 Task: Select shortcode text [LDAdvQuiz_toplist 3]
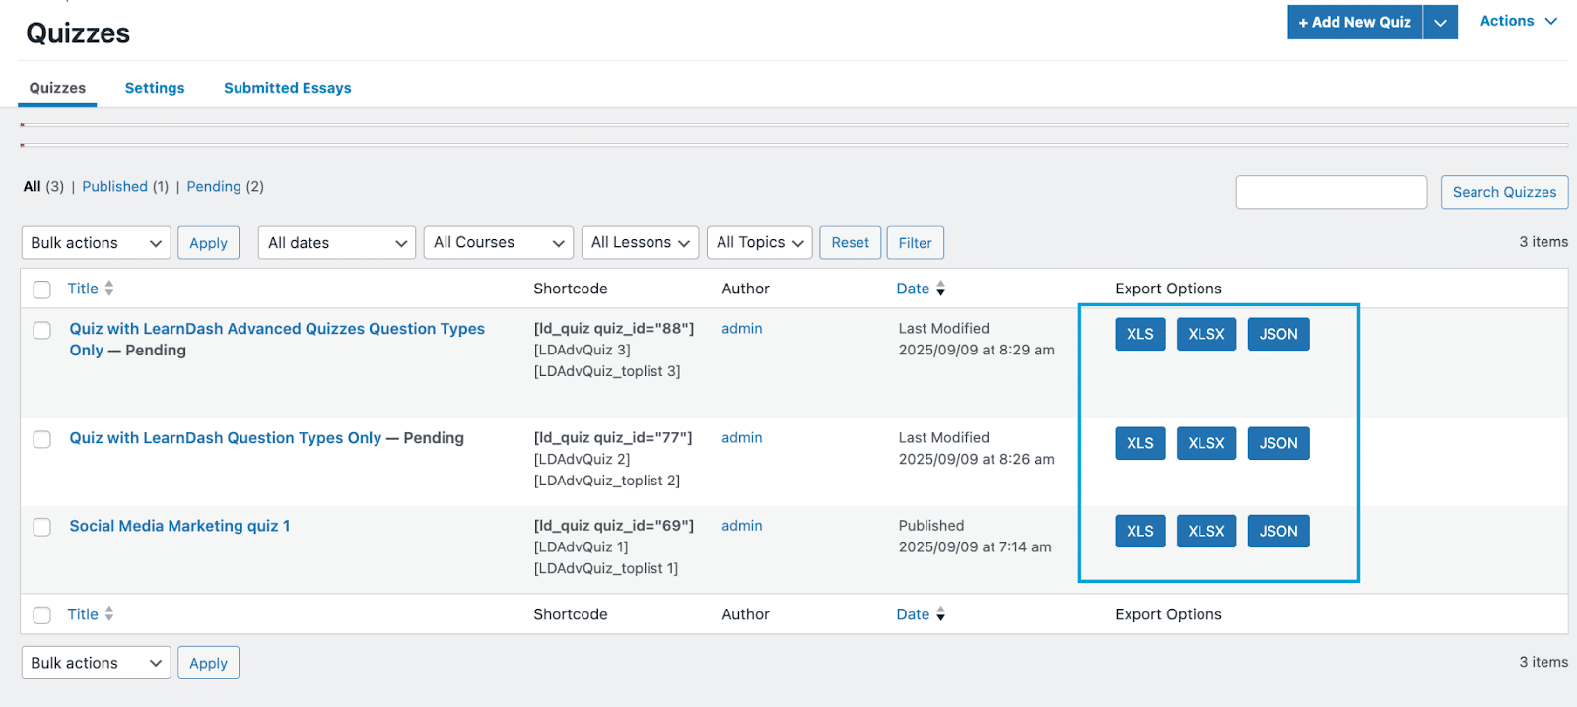(x=607, y=371)
